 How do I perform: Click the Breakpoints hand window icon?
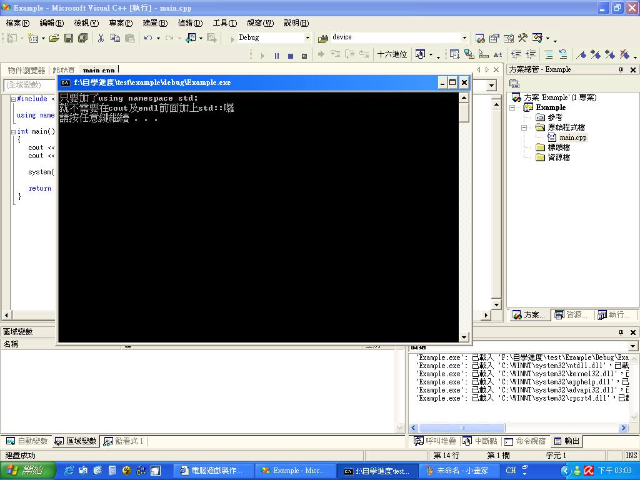pyautogui.click(x=420, y=54)
